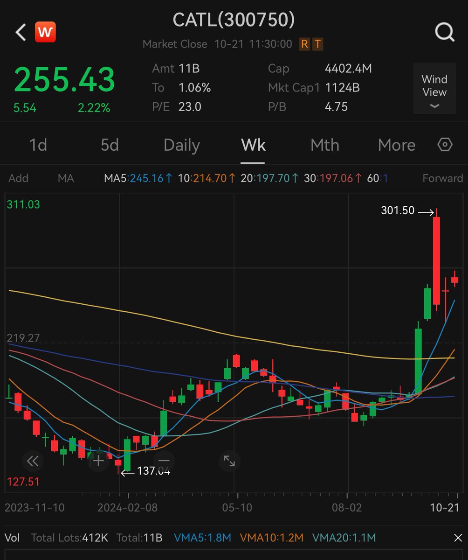The height and width of the screenshot is (560, 468).
Task: Click the 10-21 date axis label
Action: 444,508
